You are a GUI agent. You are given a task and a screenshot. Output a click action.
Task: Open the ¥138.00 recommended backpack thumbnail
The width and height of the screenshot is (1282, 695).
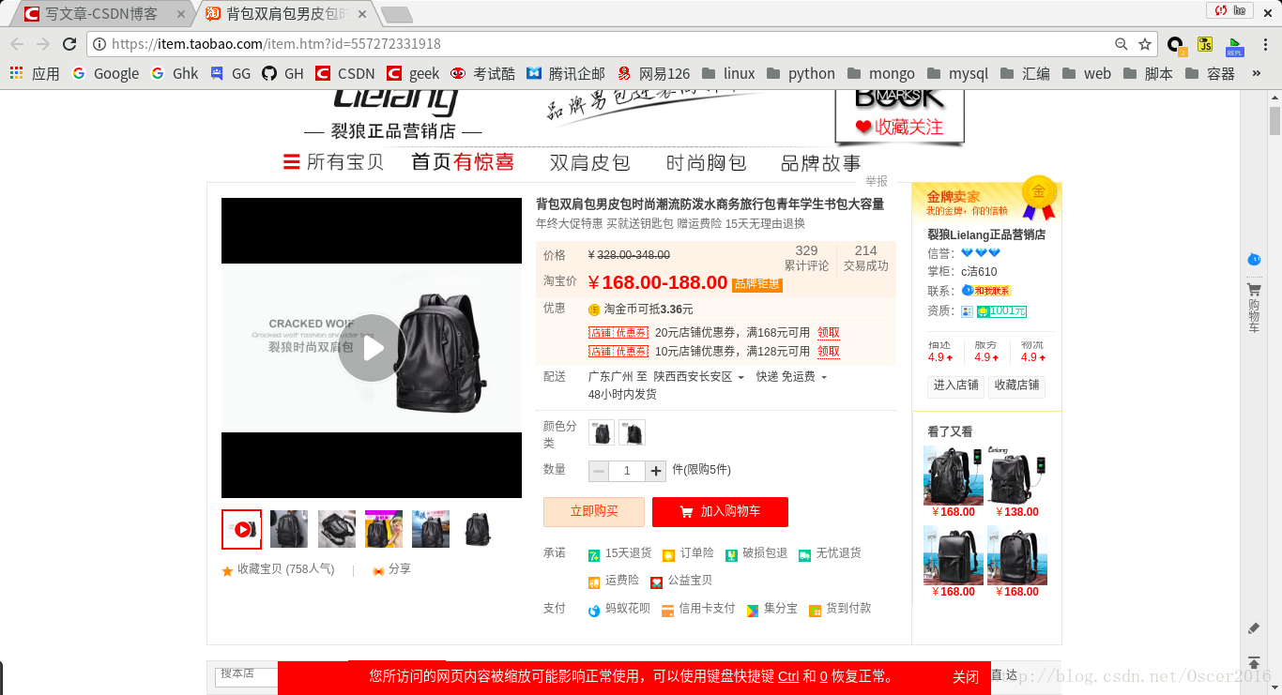(x=1016, y=476)
